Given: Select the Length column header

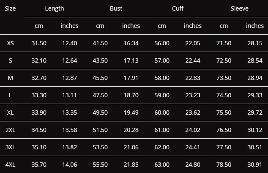Looking at the screenshot, I should click(x=55, y=8).
